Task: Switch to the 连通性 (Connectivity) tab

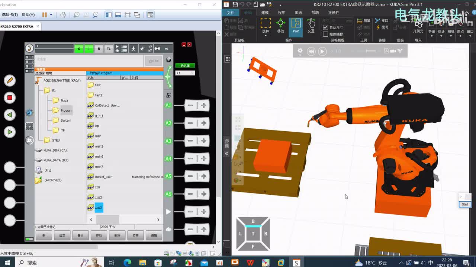Action: coord(334,13)
